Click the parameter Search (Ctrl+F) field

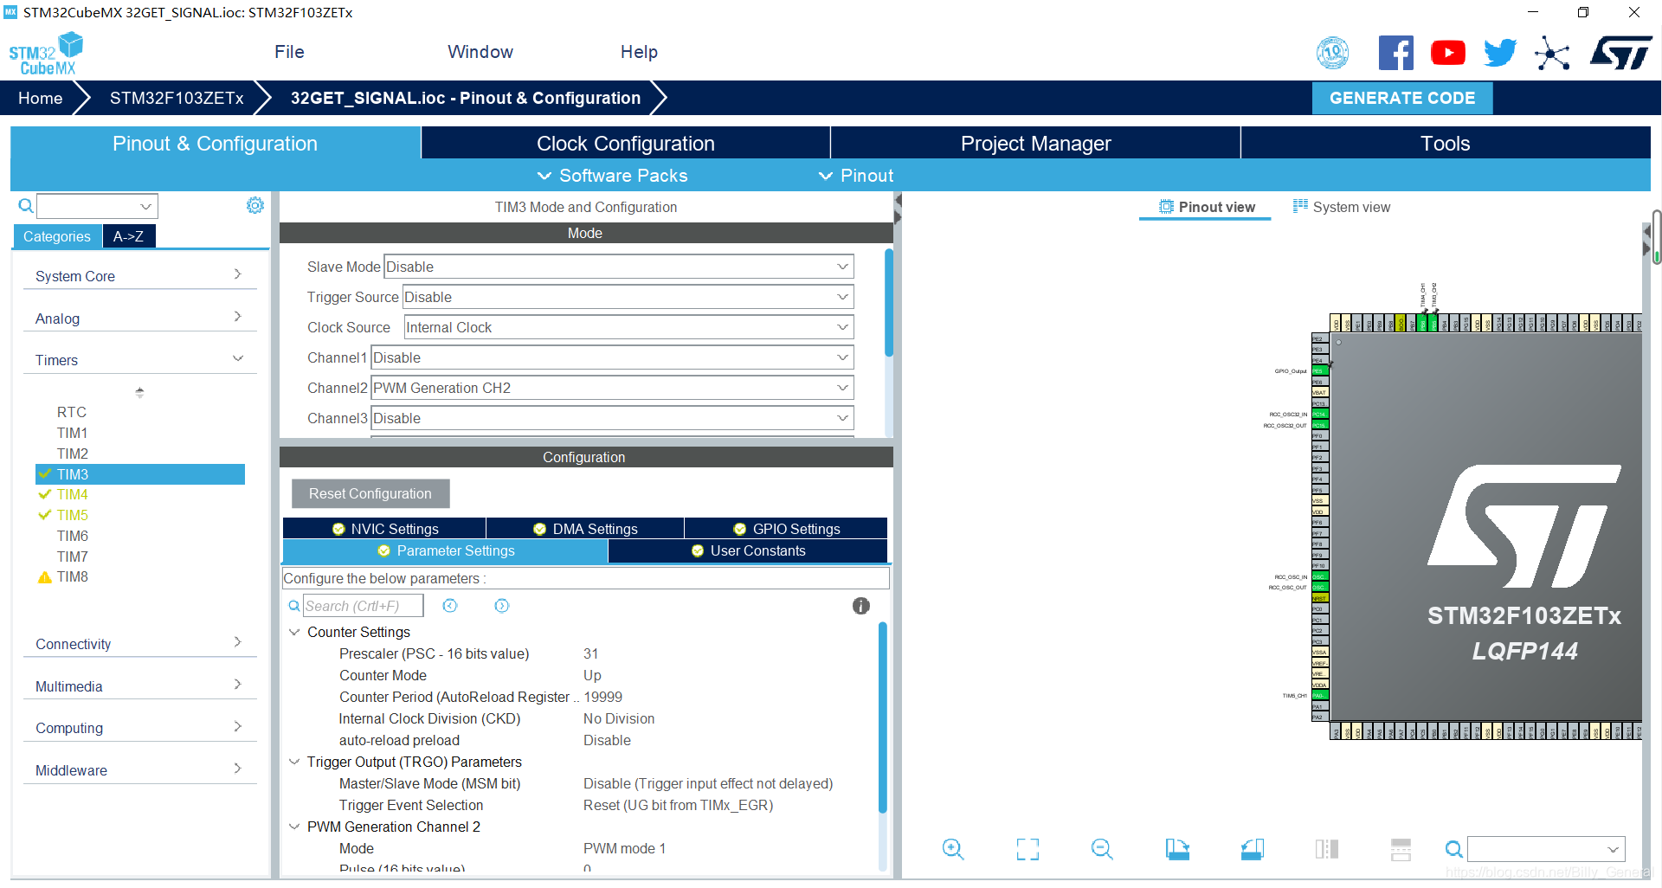363,606
